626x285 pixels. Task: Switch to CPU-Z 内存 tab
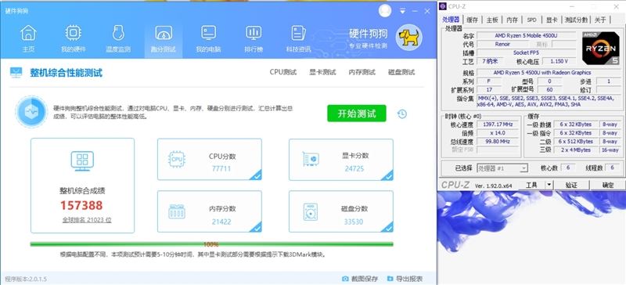[512, 20]
